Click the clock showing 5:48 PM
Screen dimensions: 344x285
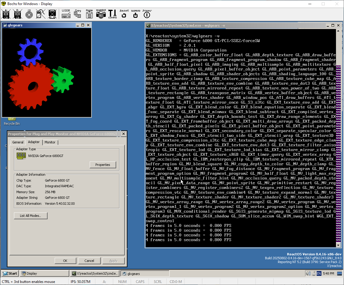tap(329, 273)
